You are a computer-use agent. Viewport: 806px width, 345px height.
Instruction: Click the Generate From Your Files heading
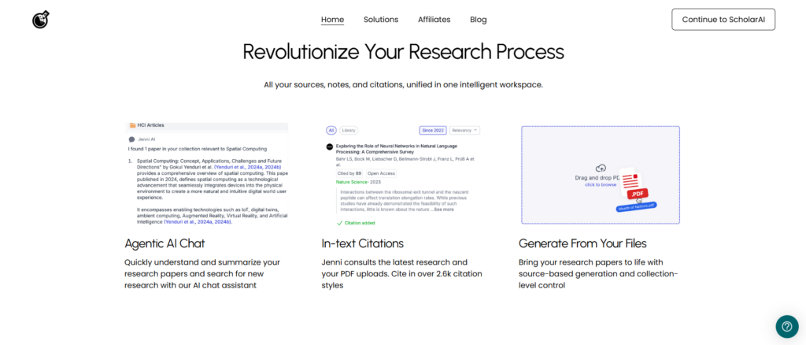point(582,243)
